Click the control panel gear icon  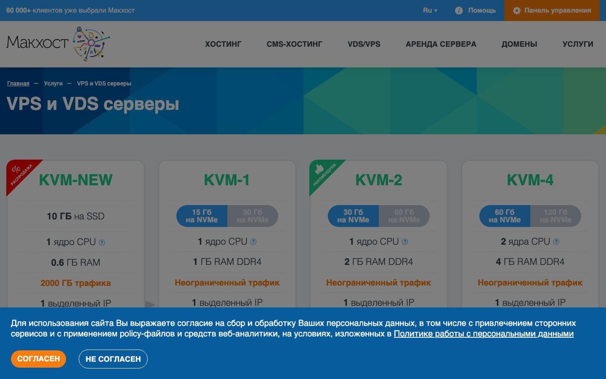tap(517, 11)
